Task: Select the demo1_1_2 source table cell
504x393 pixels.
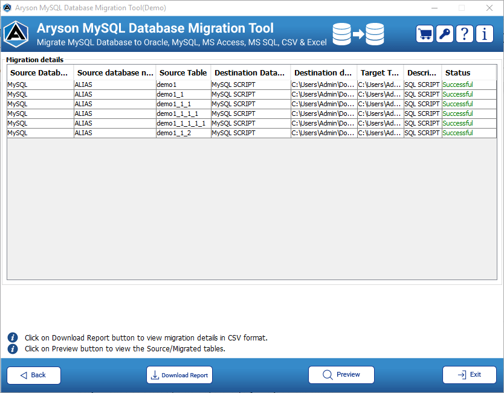Action: [x=183, y=133]
